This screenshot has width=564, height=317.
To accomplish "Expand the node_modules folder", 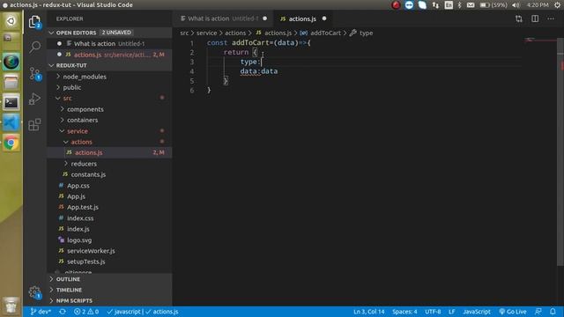I will pos(109,77).
